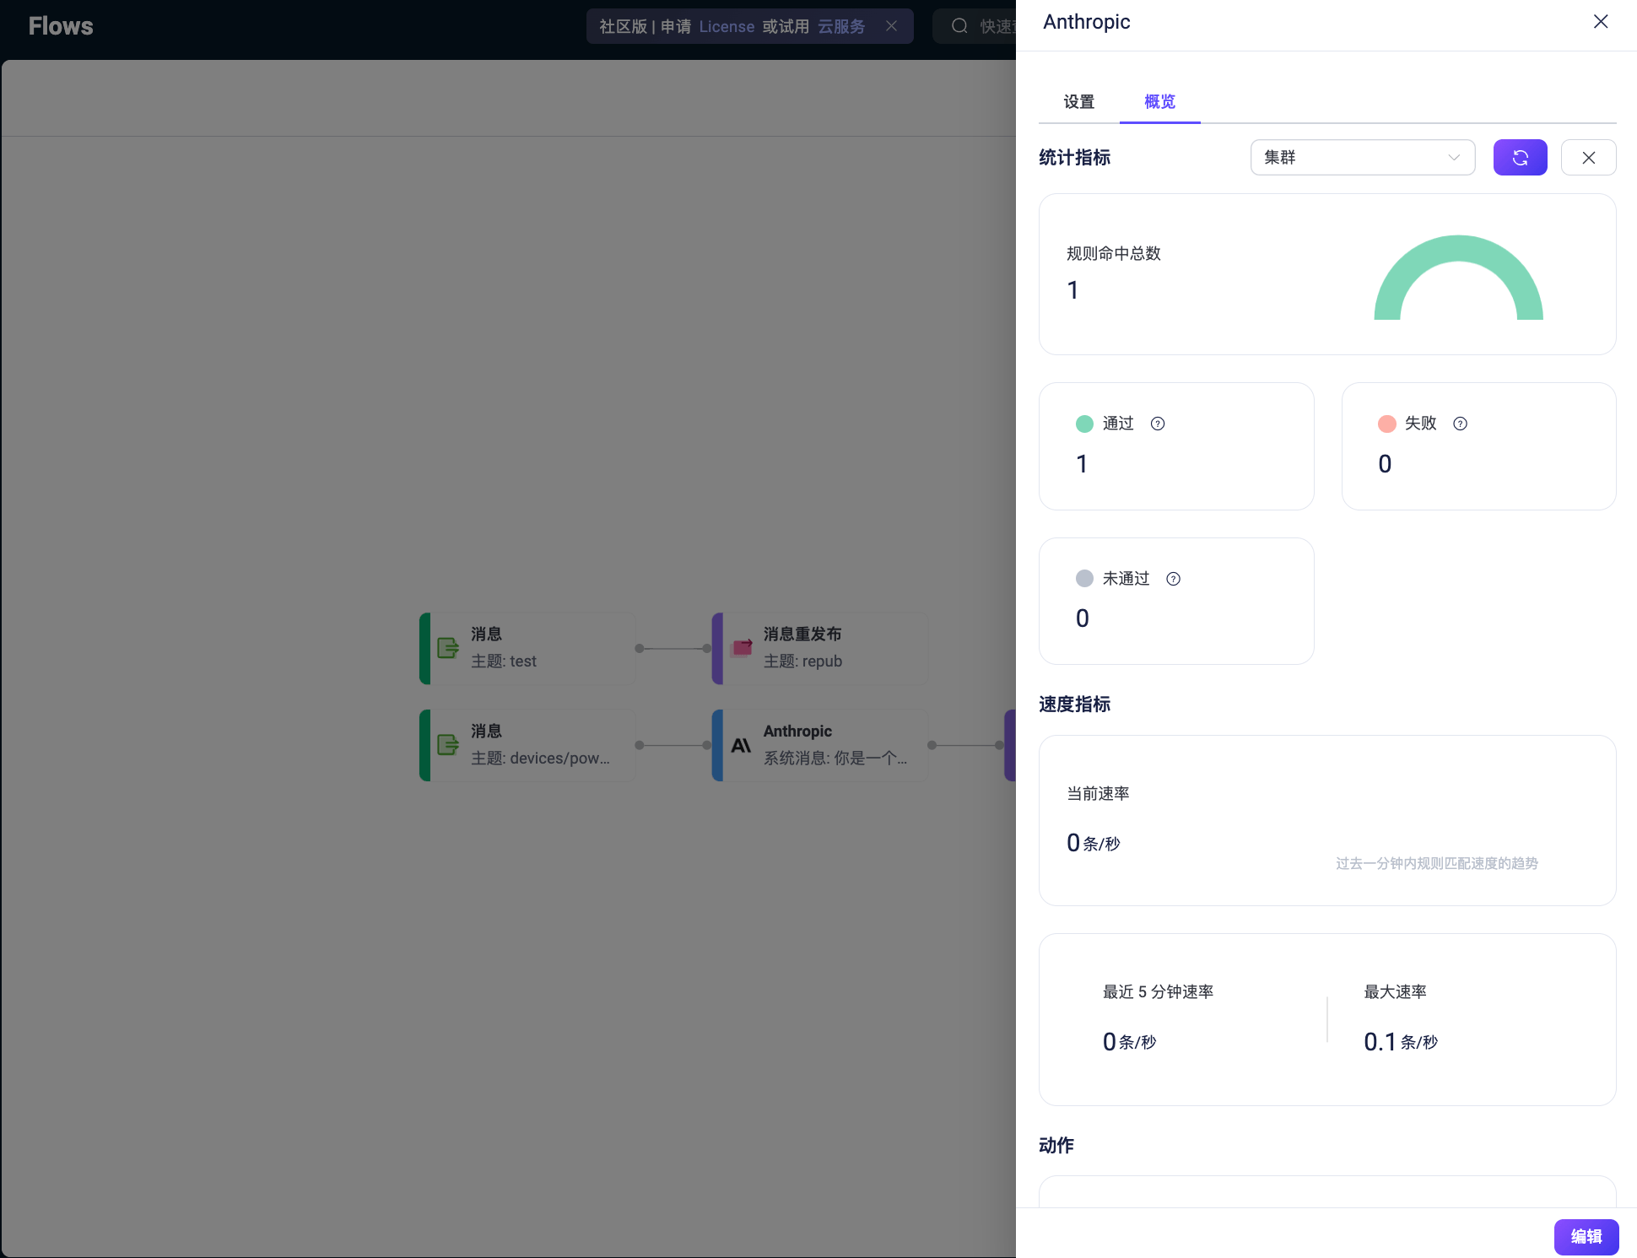Click the quick search field
This screenshot has width=1637, height=1258.
pyautogui.click(x=987, y=26)
